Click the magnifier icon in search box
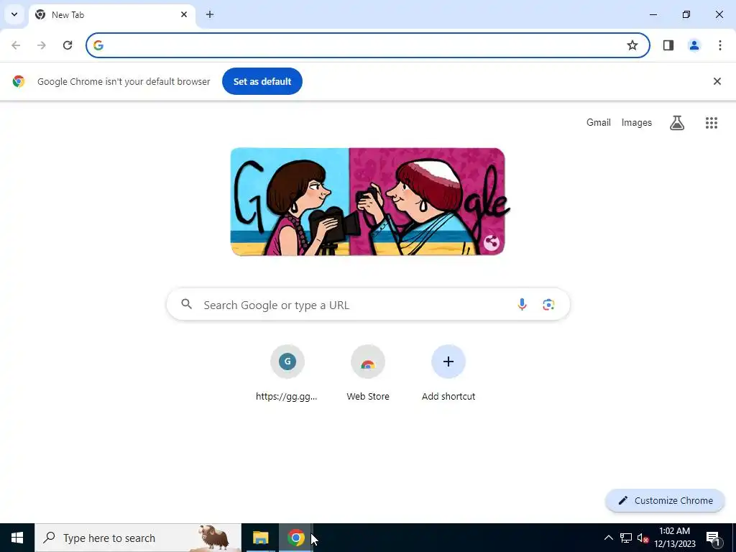 tap(187, 304)
